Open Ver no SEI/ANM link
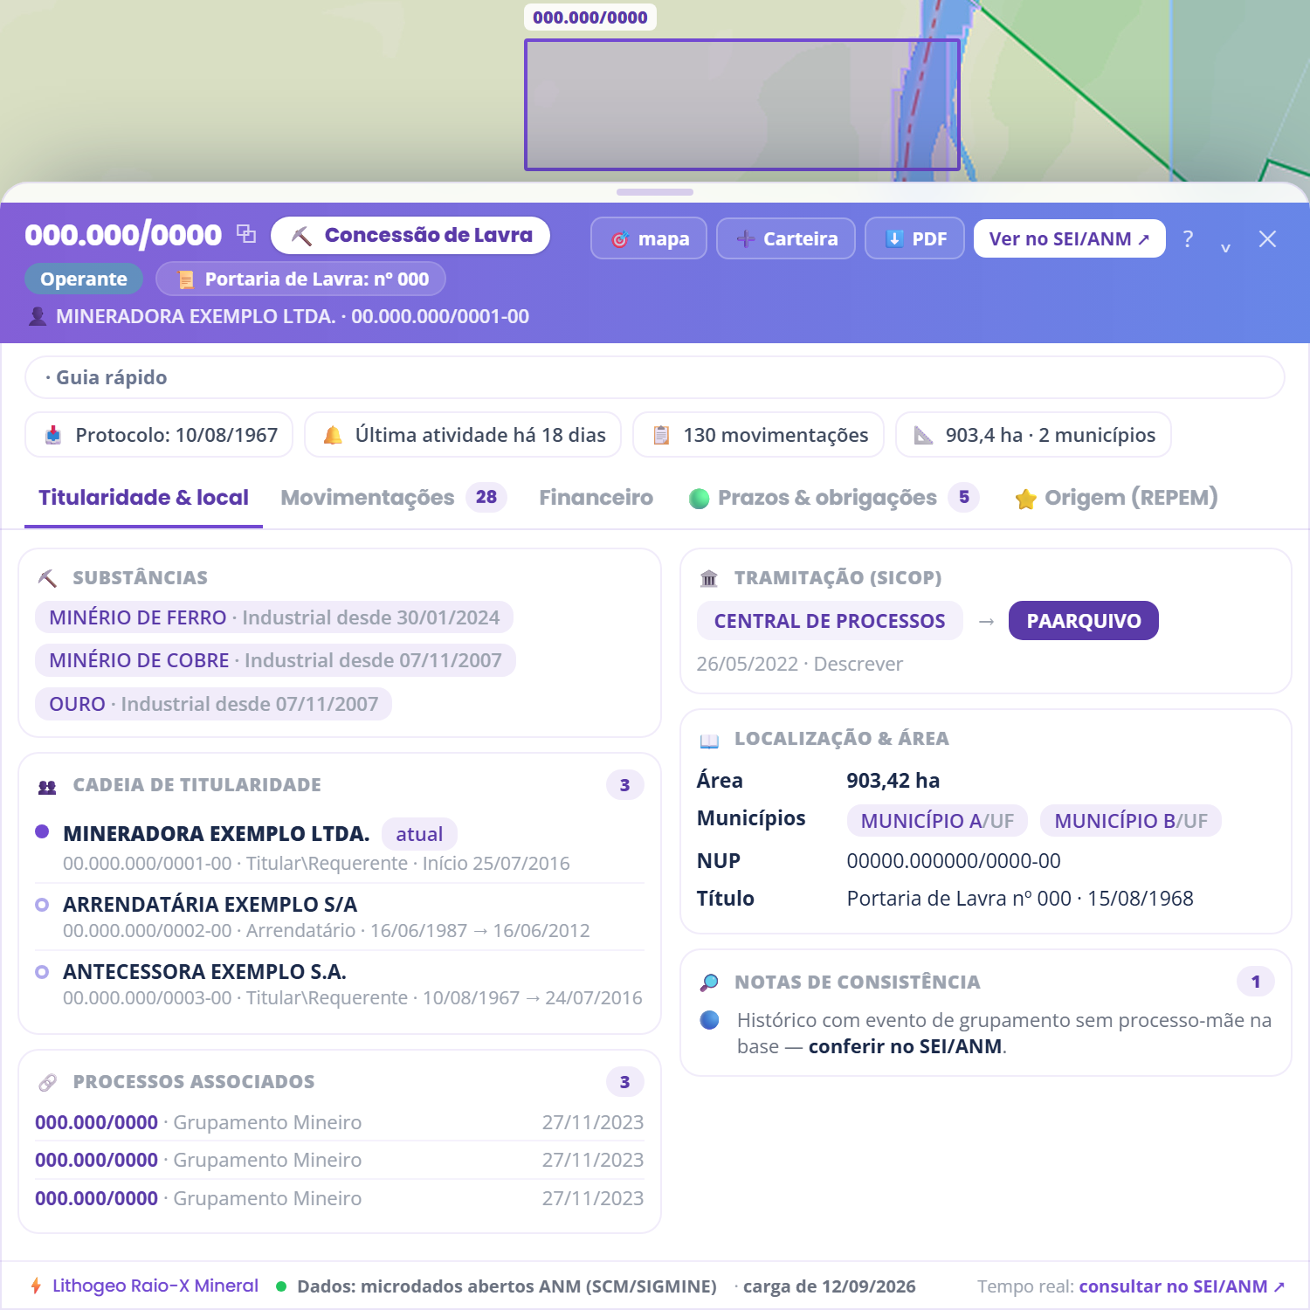The width and height of the screenshot is (1310, 1310). [1070, 238]
